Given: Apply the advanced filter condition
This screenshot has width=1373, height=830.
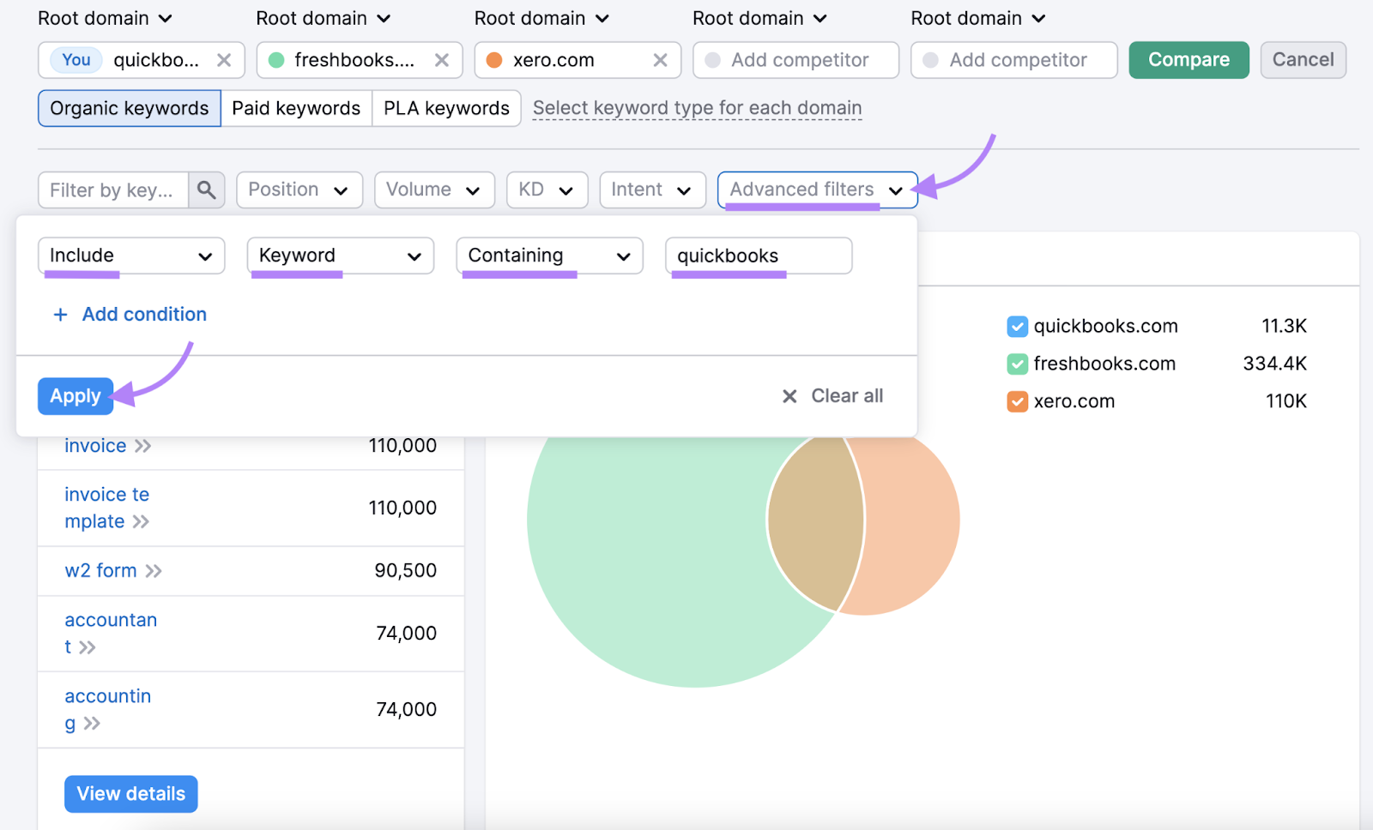Looking at the screenshot, I should click(x=76, y=396).
